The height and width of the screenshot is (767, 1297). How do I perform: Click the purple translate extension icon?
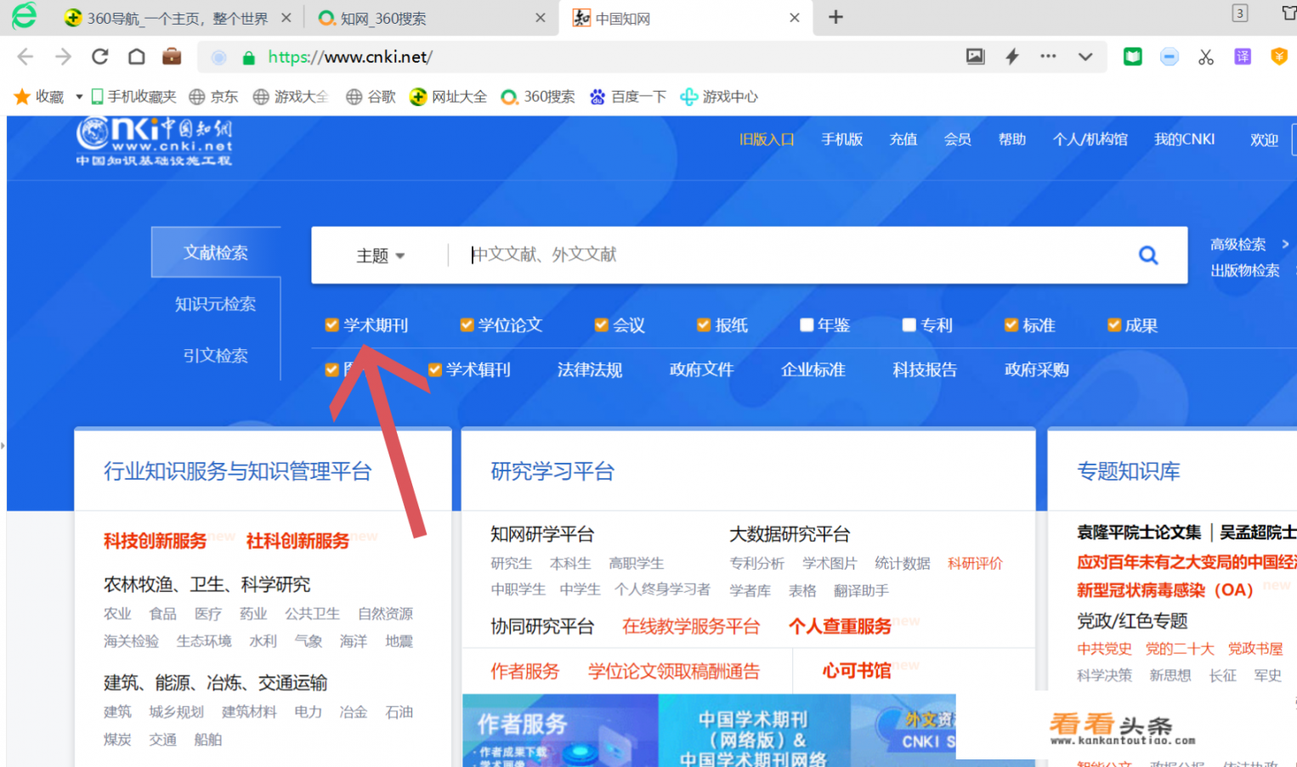(1243, 57)
